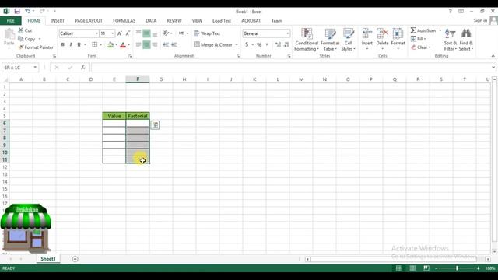Switch to the REVIEW tab
Image resolution: width=498 pixels, height=280 pixels.
174,21
